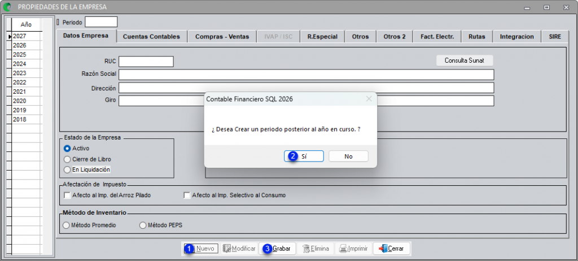Open the SIRE tab
The height and width of the screenshot is (261, 578).
555,37
